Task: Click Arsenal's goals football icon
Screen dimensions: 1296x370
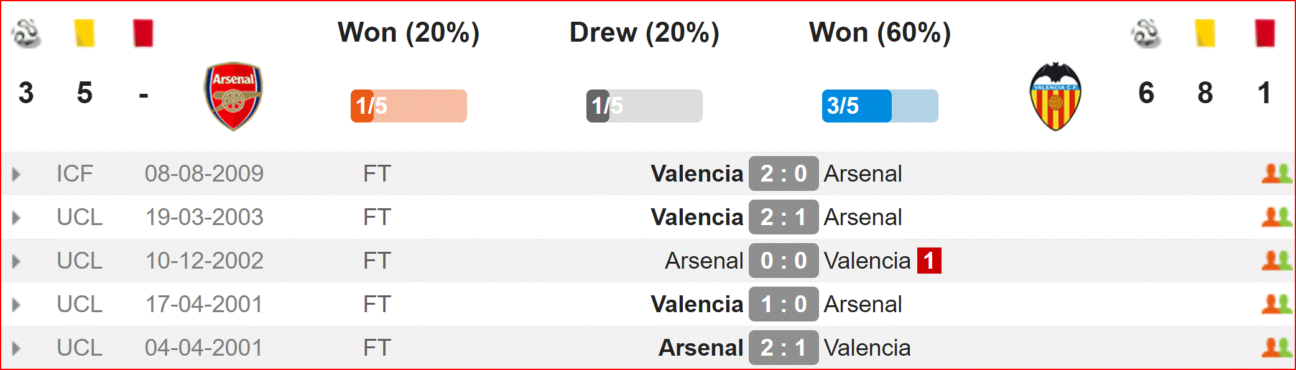Action: point(26,33)
